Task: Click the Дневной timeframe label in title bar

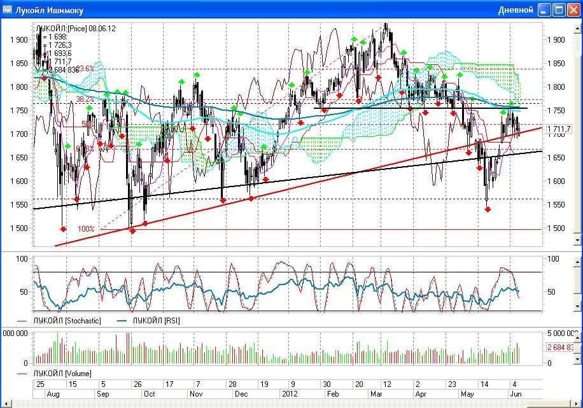Action: click(516, 10)
